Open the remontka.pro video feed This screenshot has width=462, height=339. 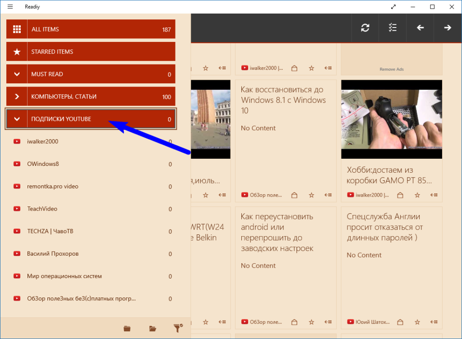tap(53, 187)
